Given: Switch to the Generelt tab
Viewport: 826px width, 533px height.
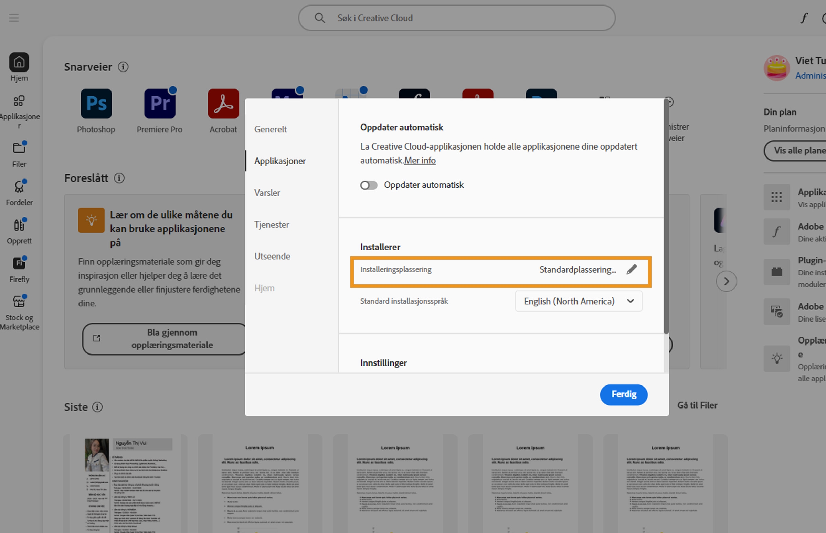Looking at the screenshot, I should click(271, 129).
